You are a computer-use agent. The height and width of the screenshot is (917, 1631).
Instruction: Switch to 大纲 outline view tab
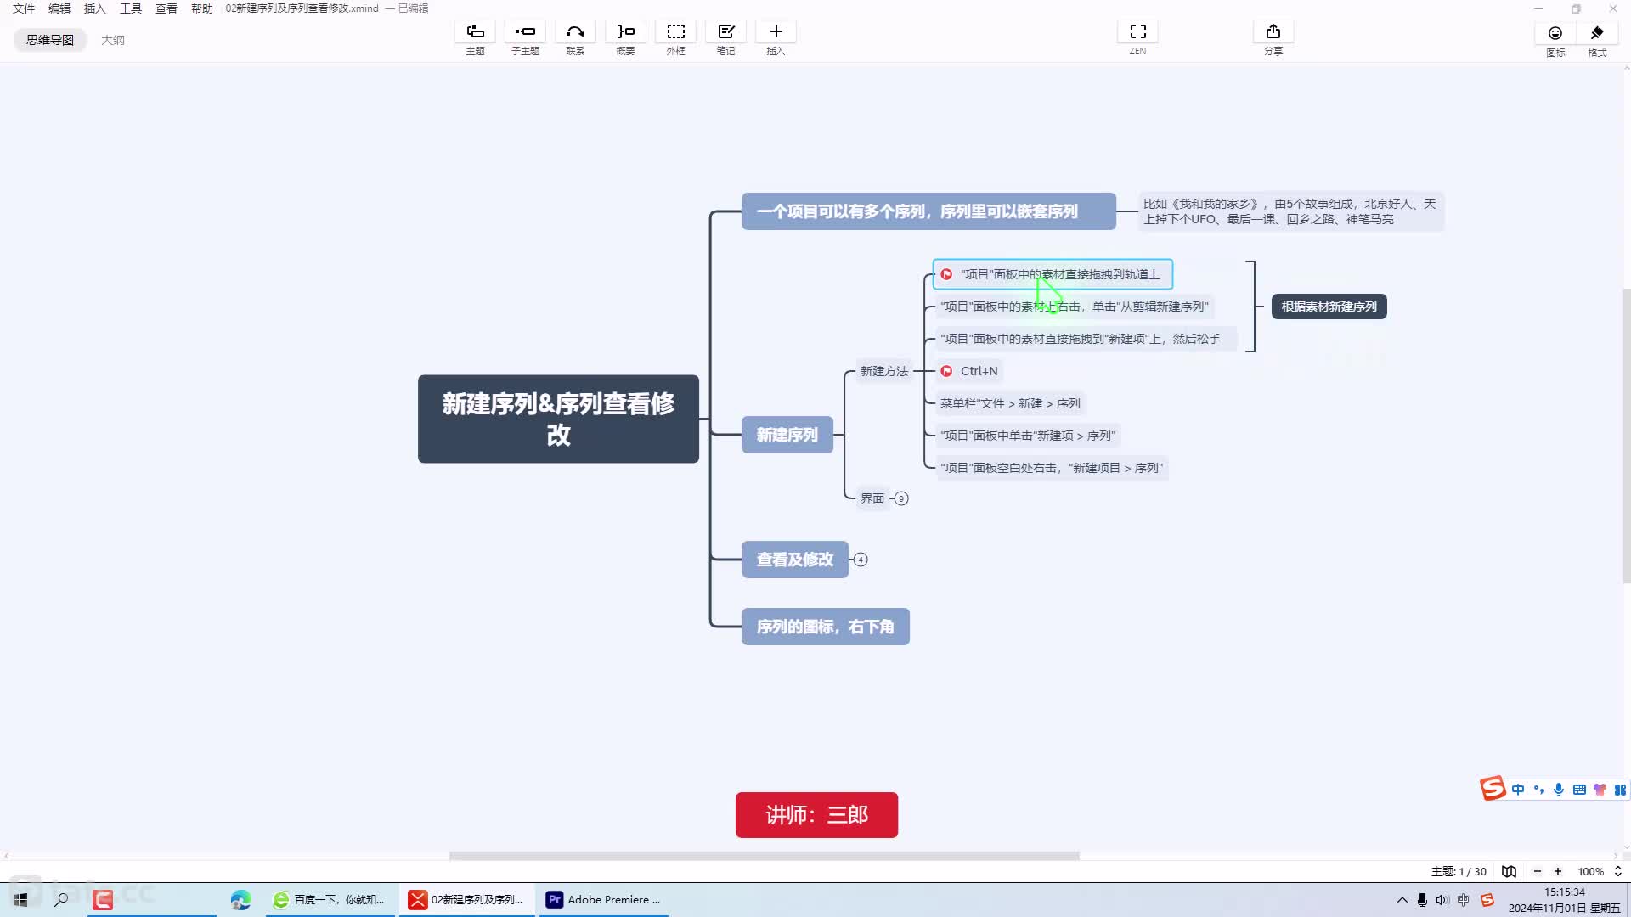click(113, 40)
